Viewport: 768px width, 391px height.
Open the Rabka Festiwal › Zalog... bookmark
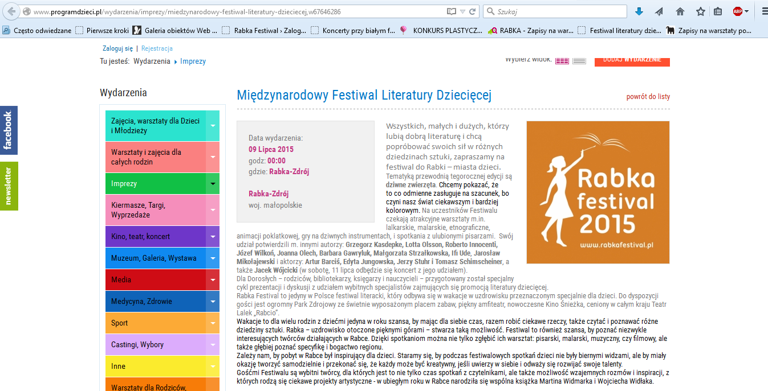click(263, 31)
